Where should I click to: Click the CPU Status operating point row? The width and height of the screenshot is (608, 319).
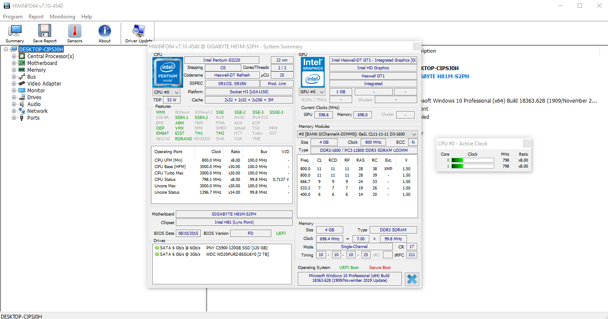tap(222, 180)
